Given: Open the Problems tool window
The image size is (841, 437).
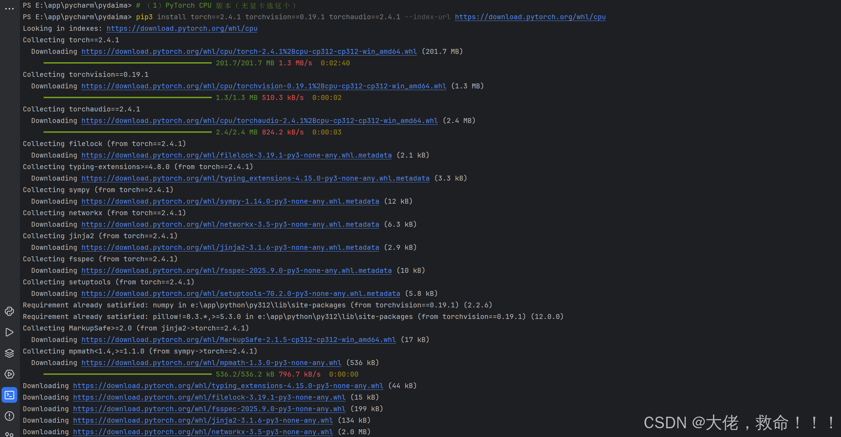Looking at the screenshot, I should (9, 416).
